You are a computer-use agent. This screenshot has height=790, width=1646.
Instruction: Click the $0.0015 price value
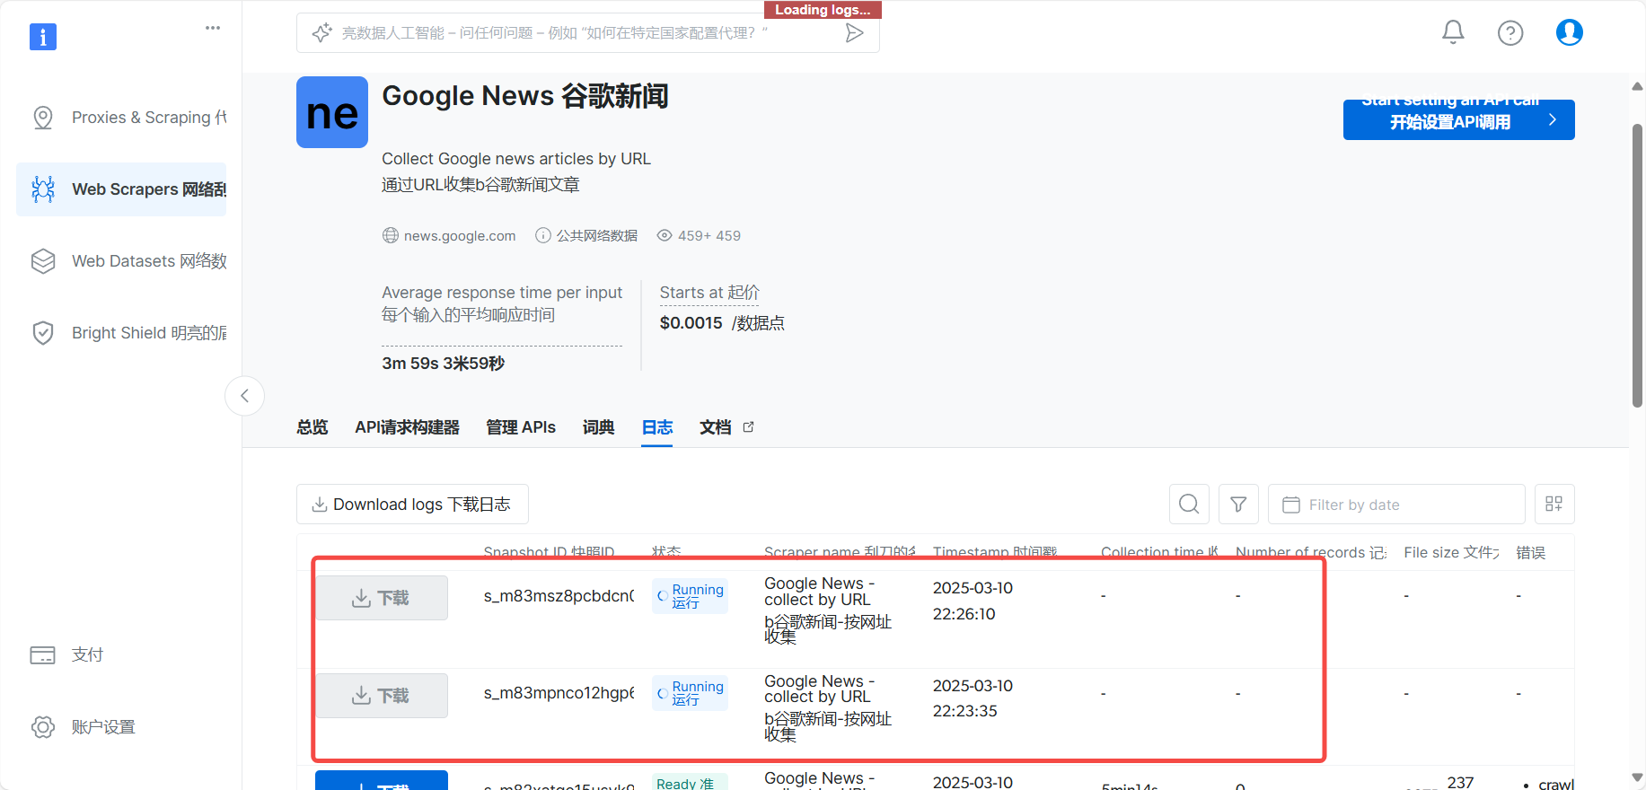pos(691,323)
